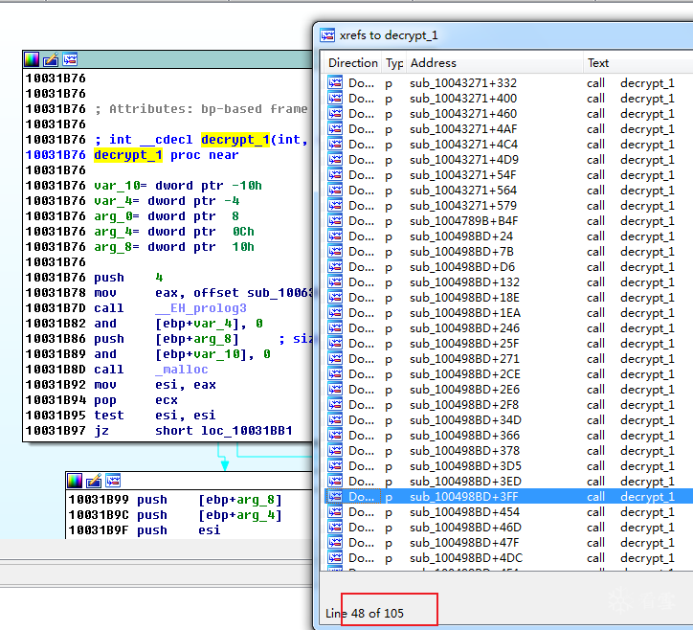
Task: Click the __EH_prolog3 call target
Action: pos(201,308)
